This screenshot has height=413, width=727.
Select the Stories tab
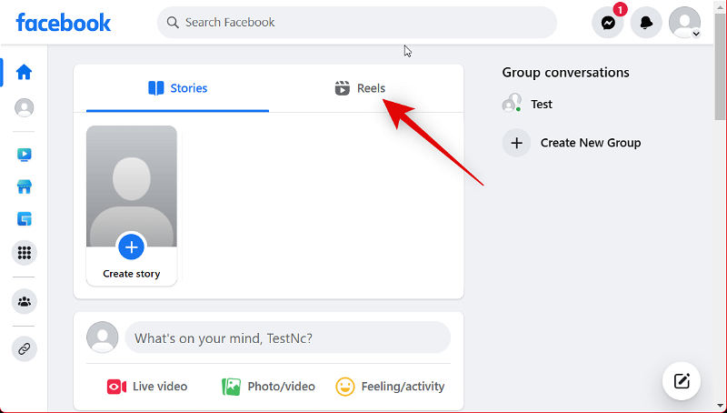pos(177,88)
